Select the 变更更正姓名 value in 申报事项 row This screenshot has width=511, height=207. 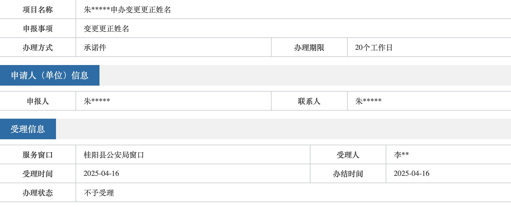[x=106, y=29]
